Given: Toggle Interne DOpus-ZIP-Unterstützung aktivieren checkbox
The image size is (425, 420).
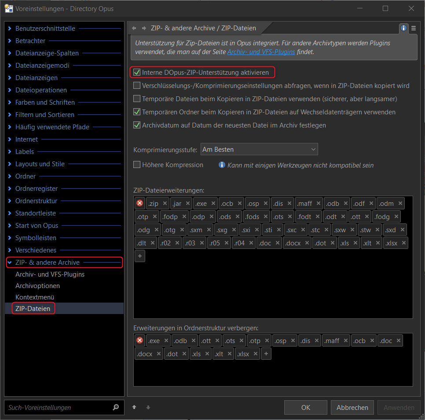Looking at the screenshot, I should coord(137,73).
